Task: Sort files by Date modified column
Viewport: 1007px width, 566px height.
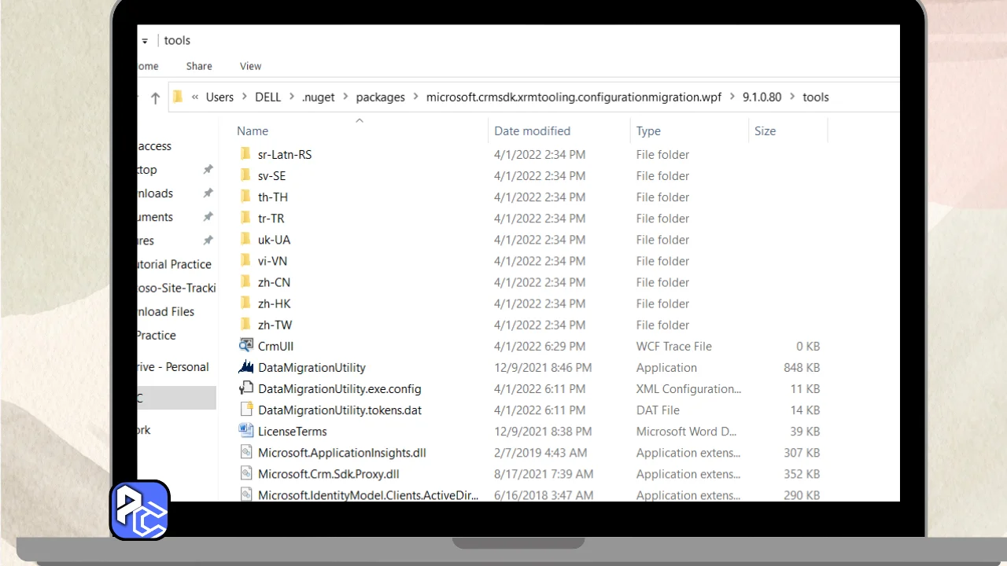Action: coord(532,131)
